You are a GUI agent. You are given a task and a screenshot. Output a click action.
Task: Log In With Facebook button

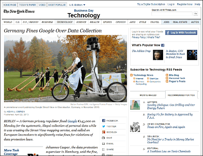tap(181, 33)
